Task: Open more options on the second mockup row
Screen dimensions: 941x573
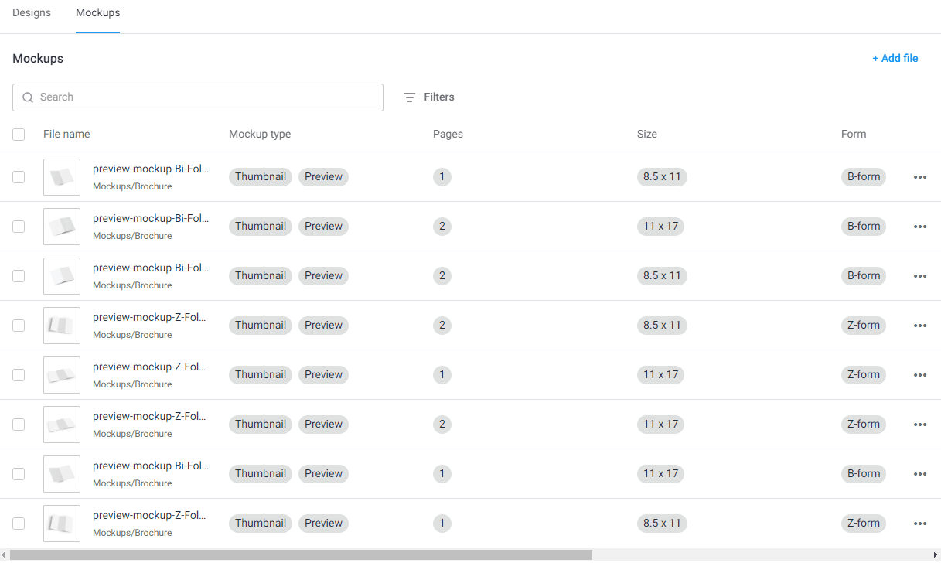Action: pyautogui.click(x=919, y=227)
